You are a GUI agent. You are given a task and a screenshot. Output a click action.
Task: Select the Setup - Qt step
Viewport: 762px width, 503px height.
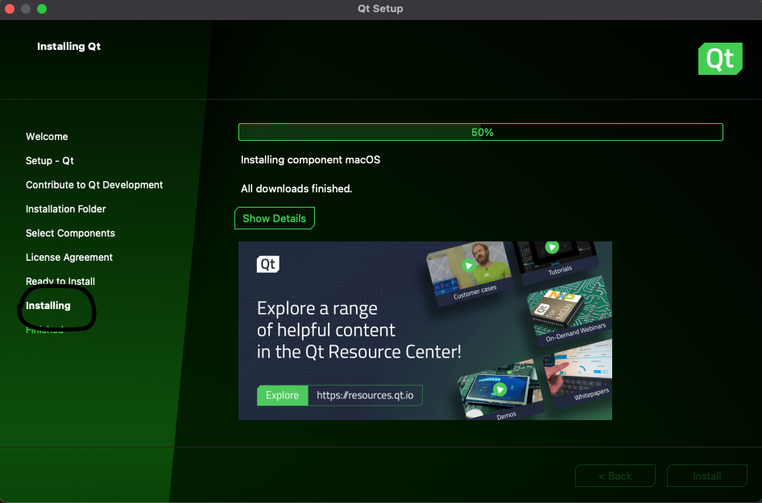[50, 161]
